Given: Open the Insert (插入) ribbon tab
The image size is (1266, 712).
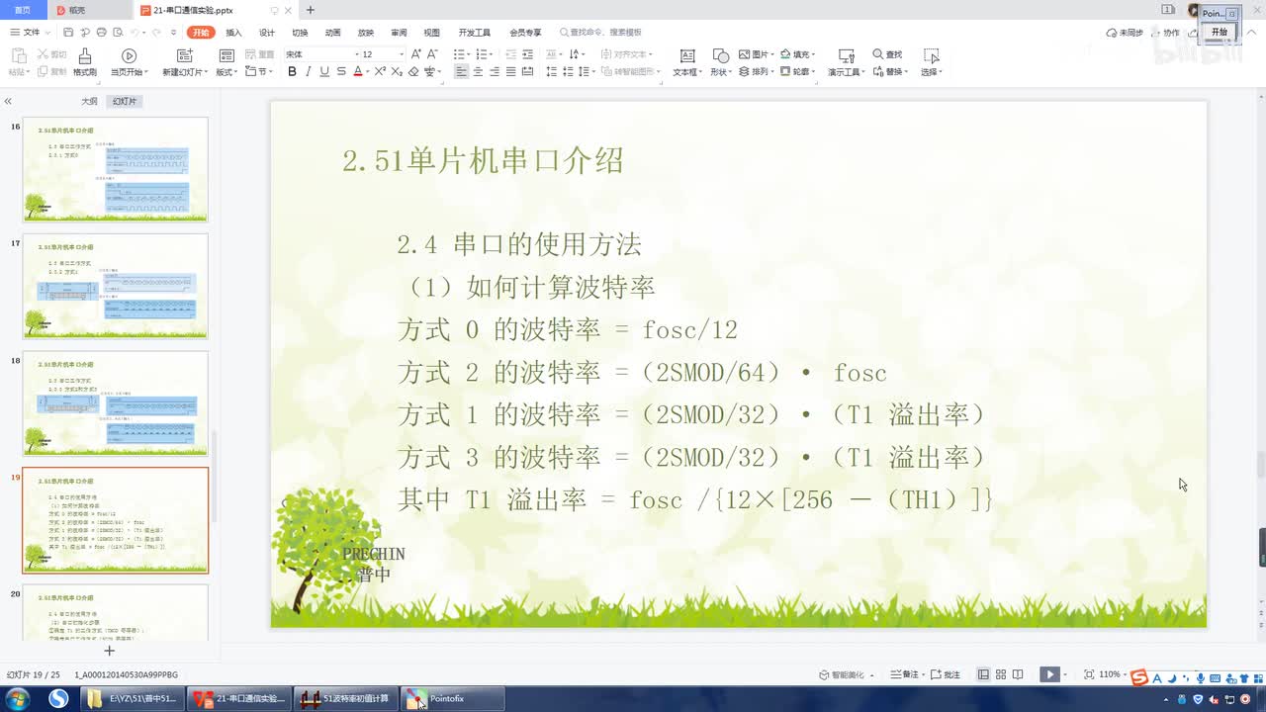Looking at the screenshot, I should tap(233, 33).
